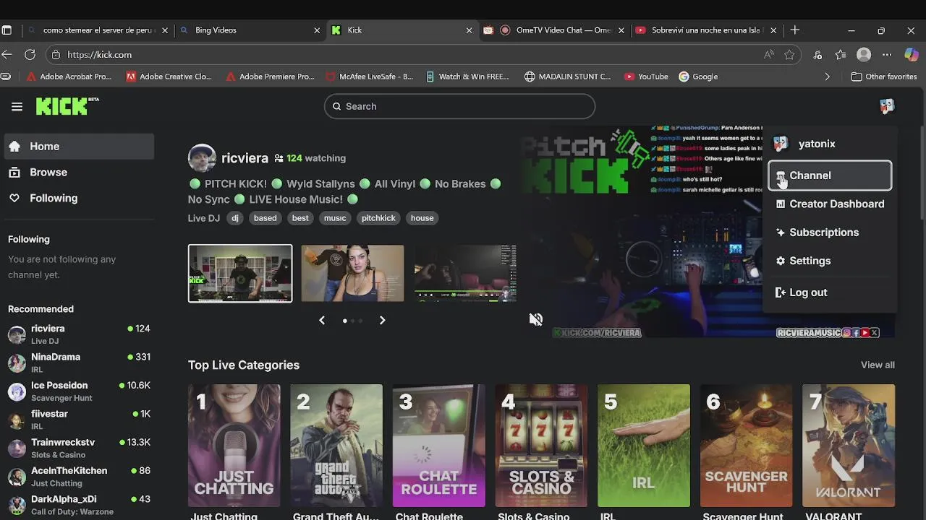This screenshot has height=520, width=926.
Task: Open Creator Dashboard menu item
Action: tap(830, 204)
